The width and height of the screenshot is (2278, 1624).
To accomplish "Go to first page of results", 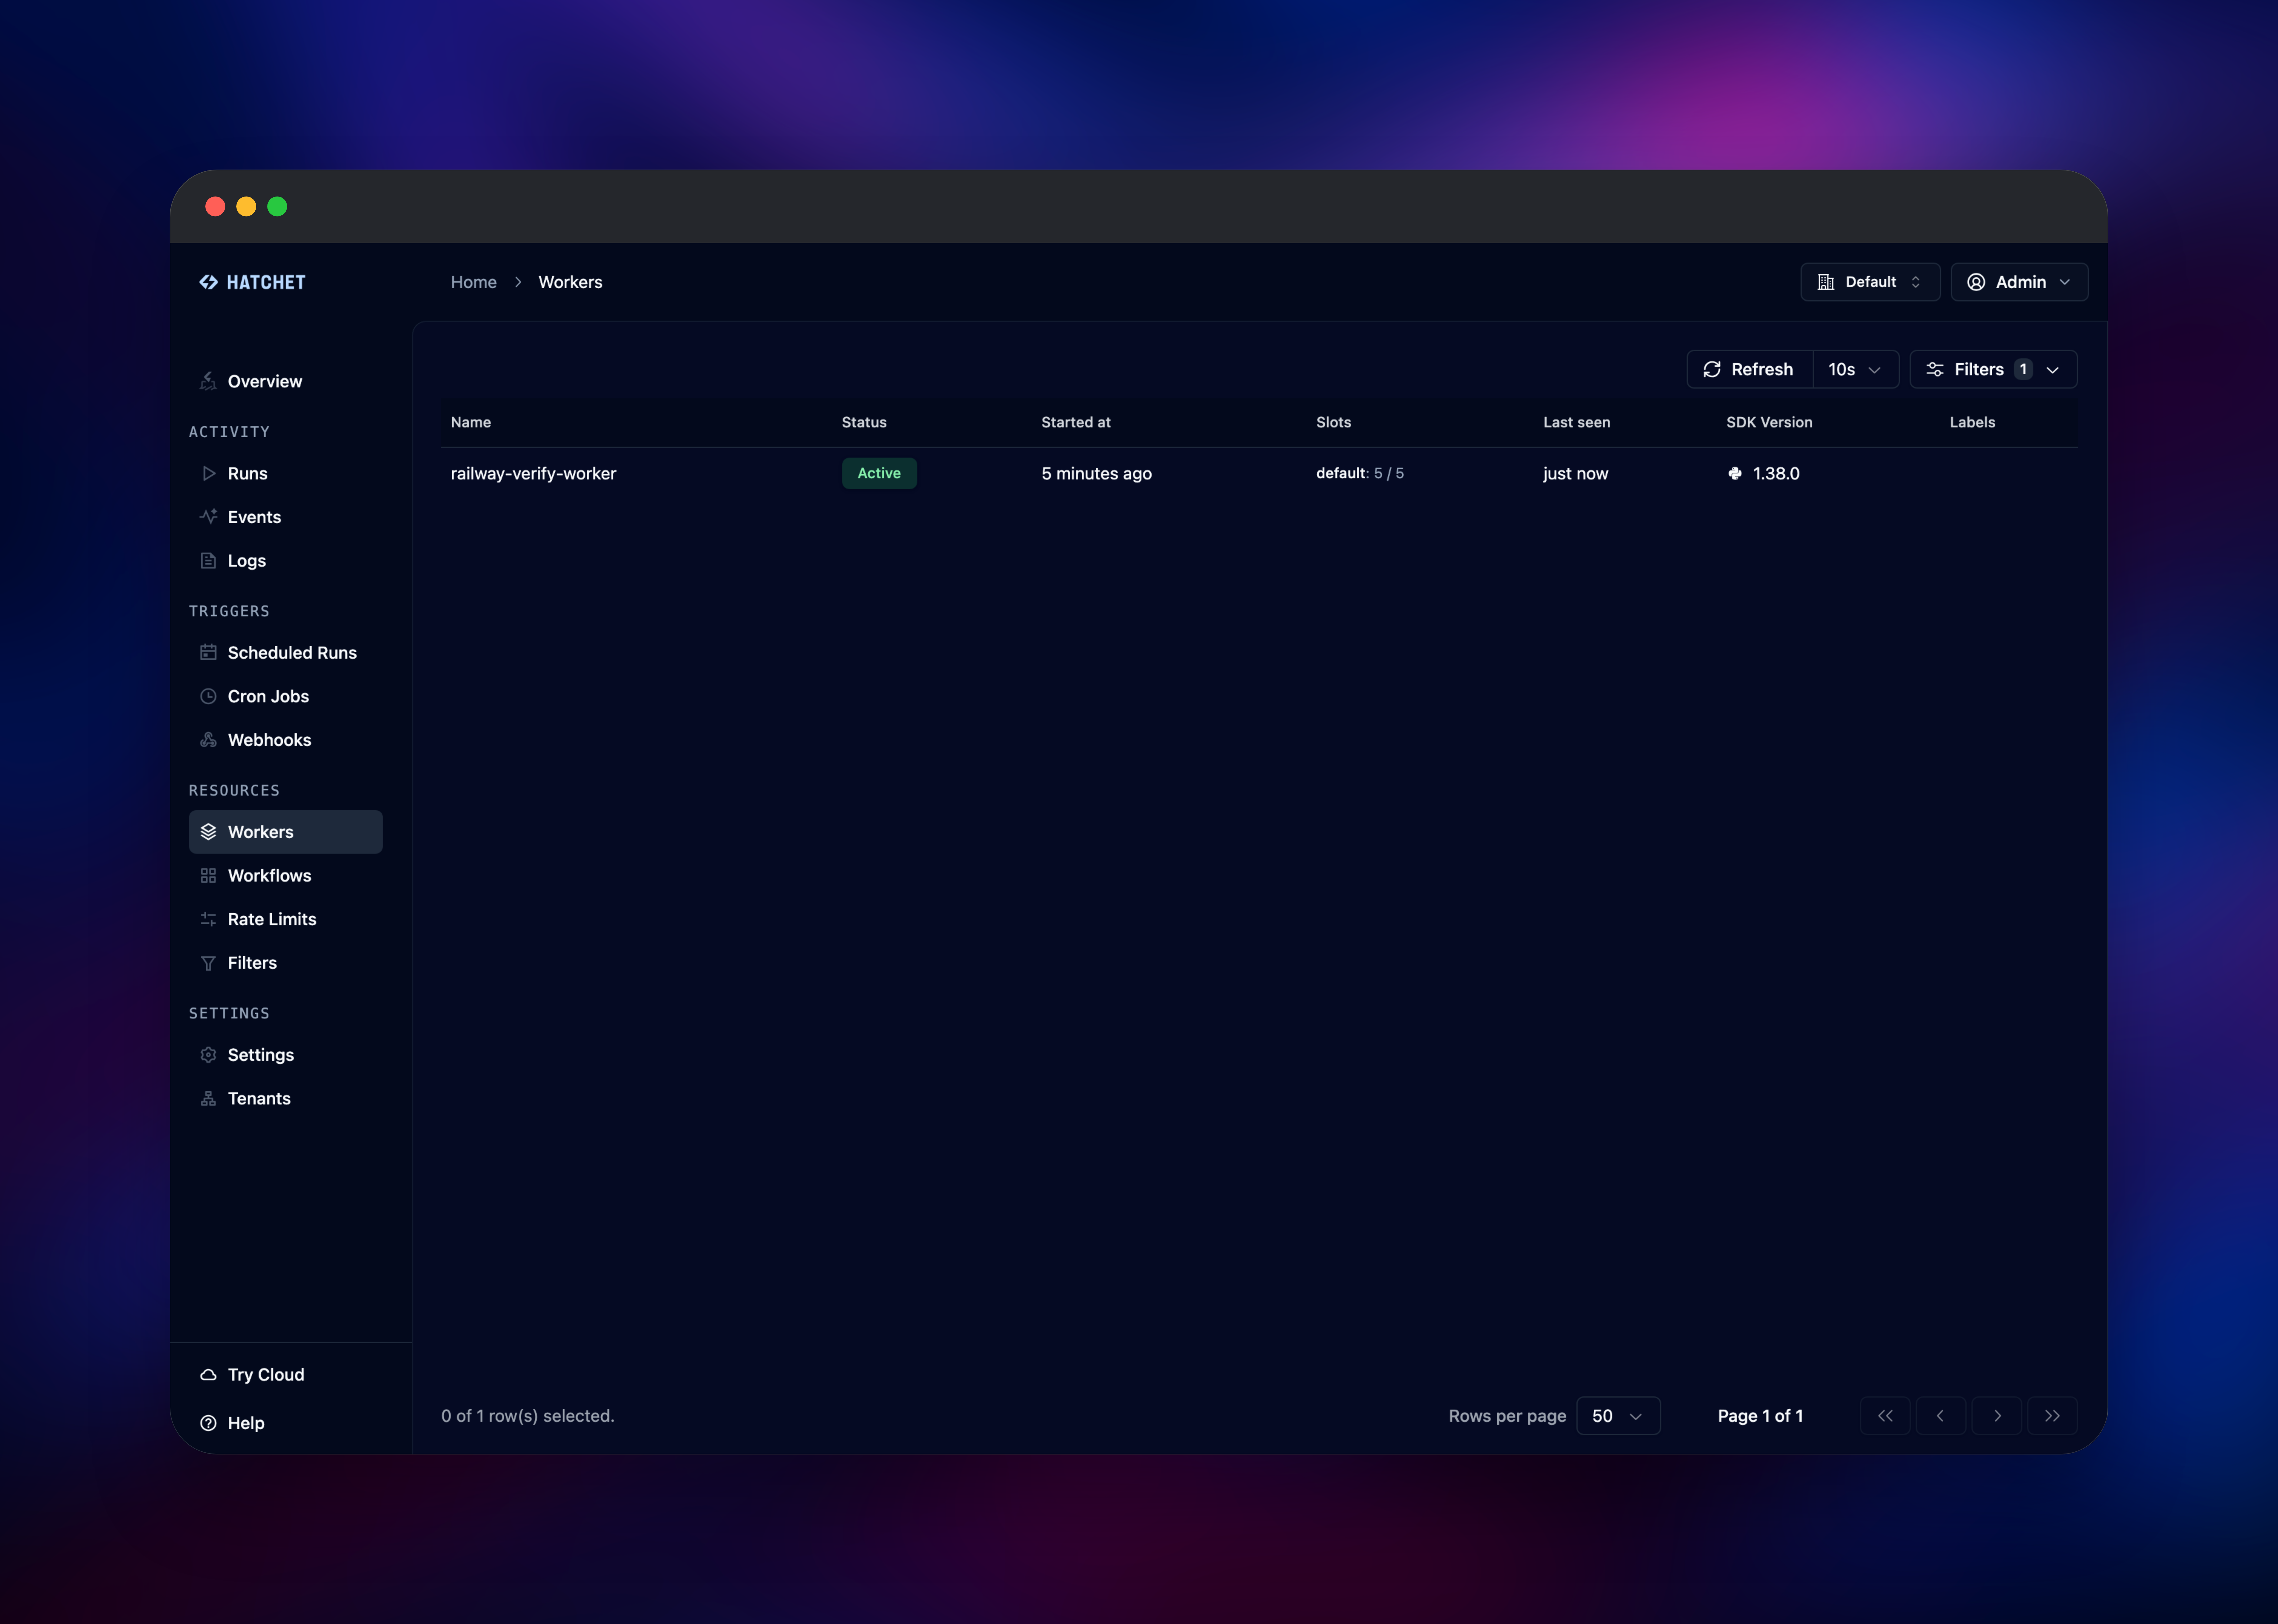I will coord(1885,1416).
